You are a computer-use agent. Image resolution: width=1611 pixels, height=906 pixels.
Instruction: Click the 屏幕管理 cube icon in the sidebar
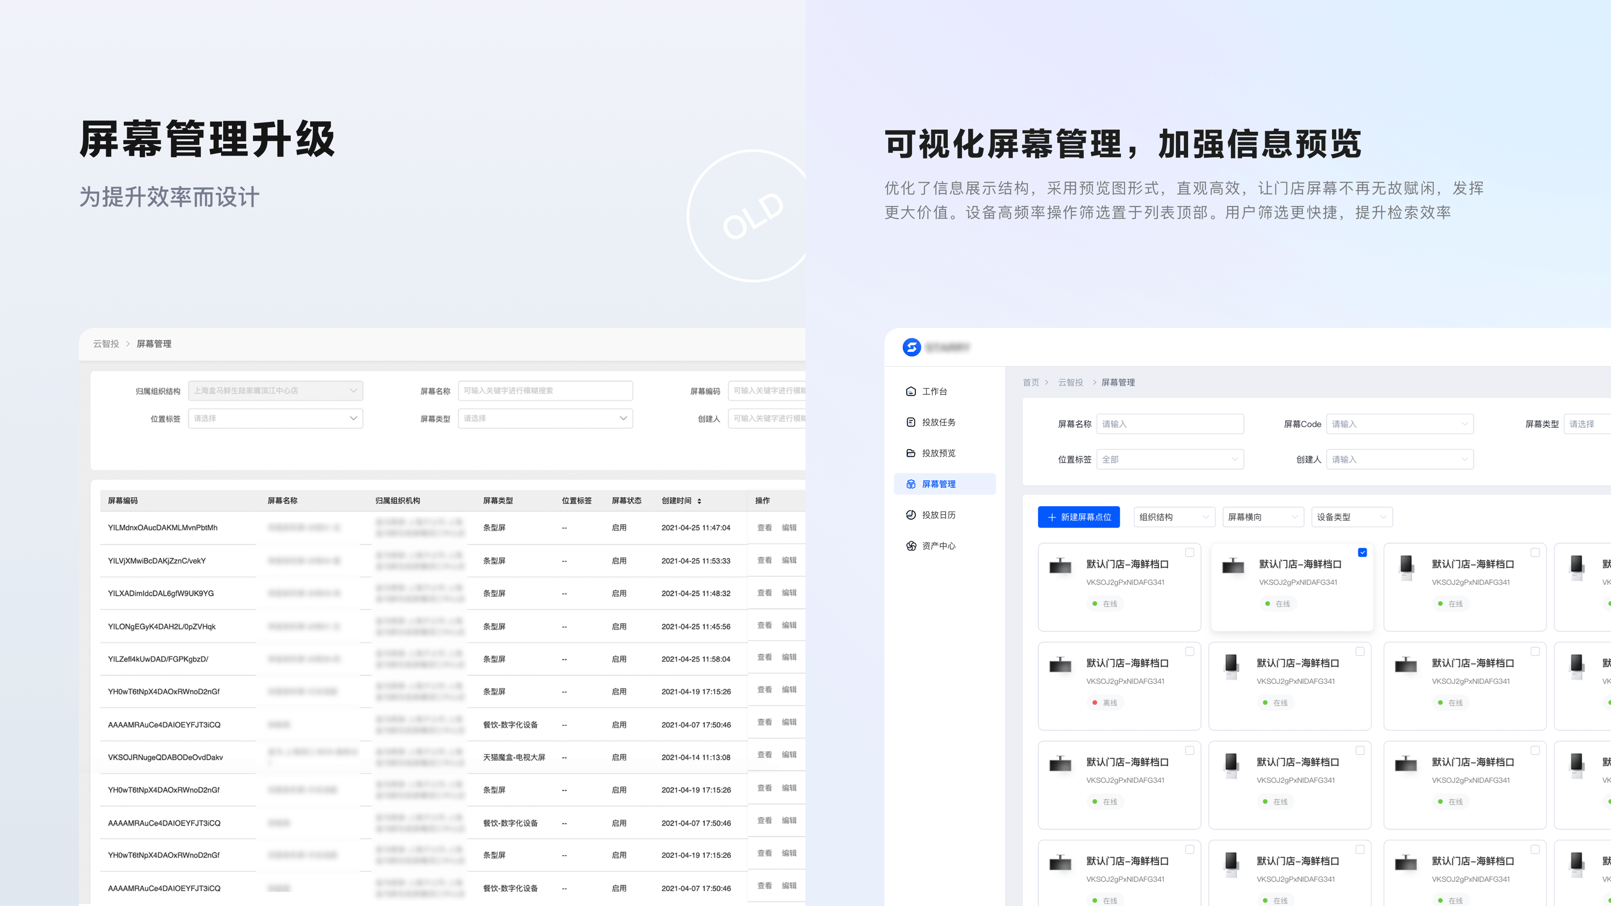coord(910,484)
